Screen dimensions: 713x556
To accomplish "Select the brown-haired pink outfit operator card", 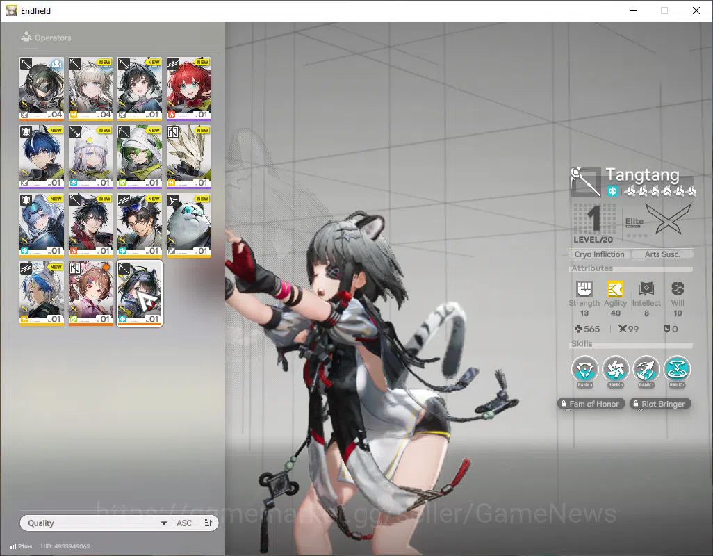I will (90, 293).
